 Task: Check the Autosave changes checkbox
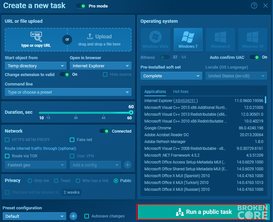(87, 216)
